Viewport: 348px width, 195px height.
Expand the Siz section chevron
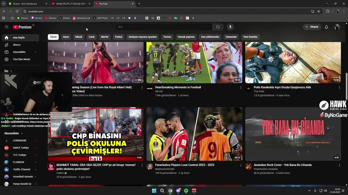pyautogui.click(x=11, y=71)
